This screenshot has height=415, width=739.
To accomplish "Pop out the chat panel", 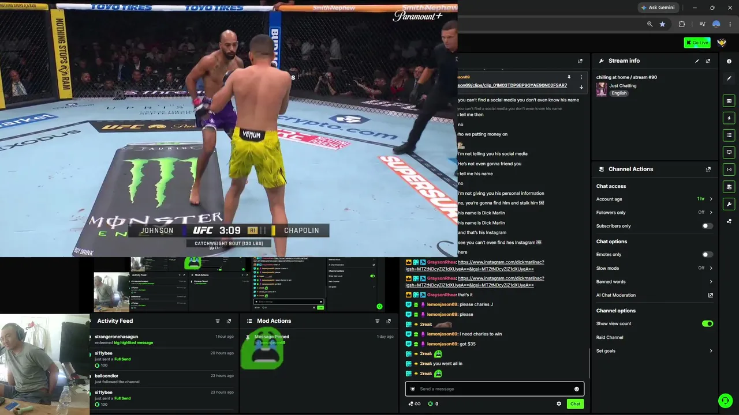I will (580, 61).
